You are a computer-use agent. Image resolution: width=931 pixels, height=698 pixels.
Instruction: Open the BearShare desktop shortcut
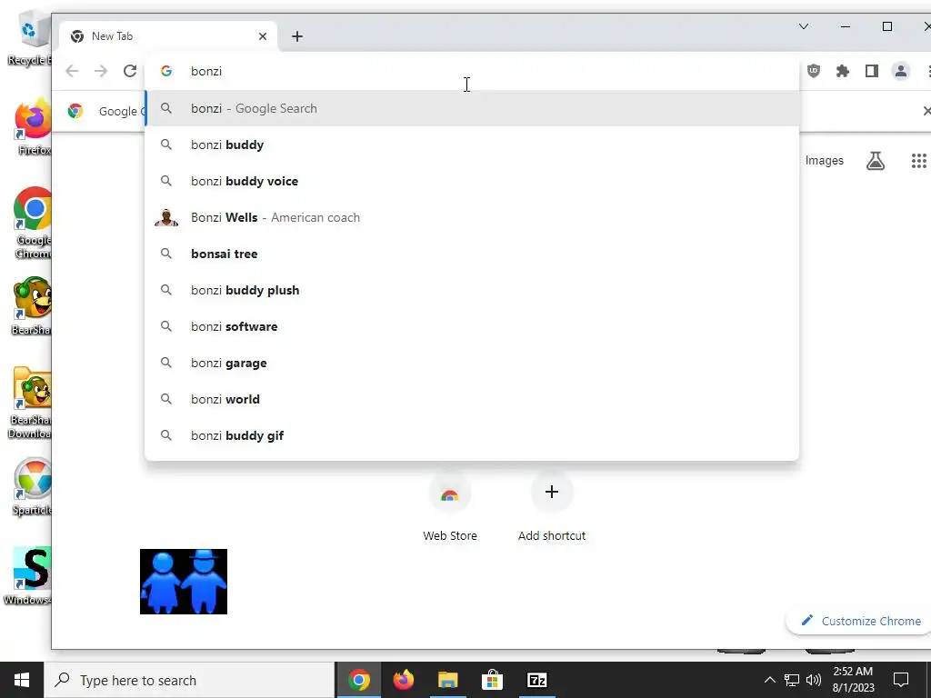pos(33,307)
